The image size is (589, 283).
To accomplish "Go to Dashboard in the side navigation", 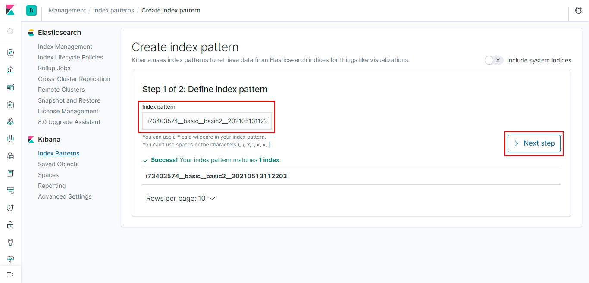I will 10,87.
